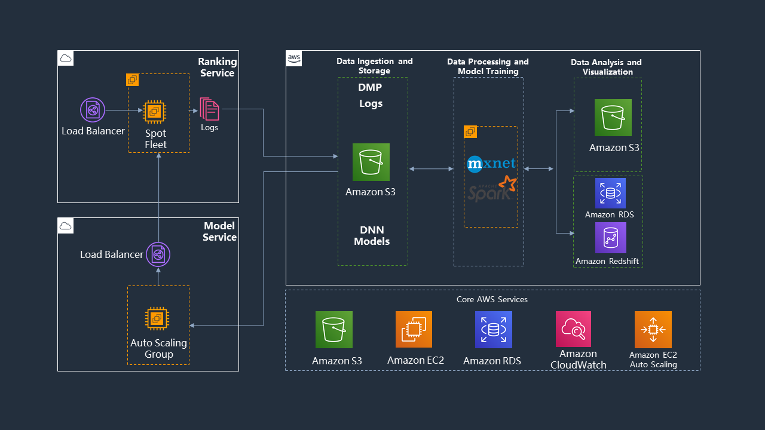Click the MXNet logo

491,164
